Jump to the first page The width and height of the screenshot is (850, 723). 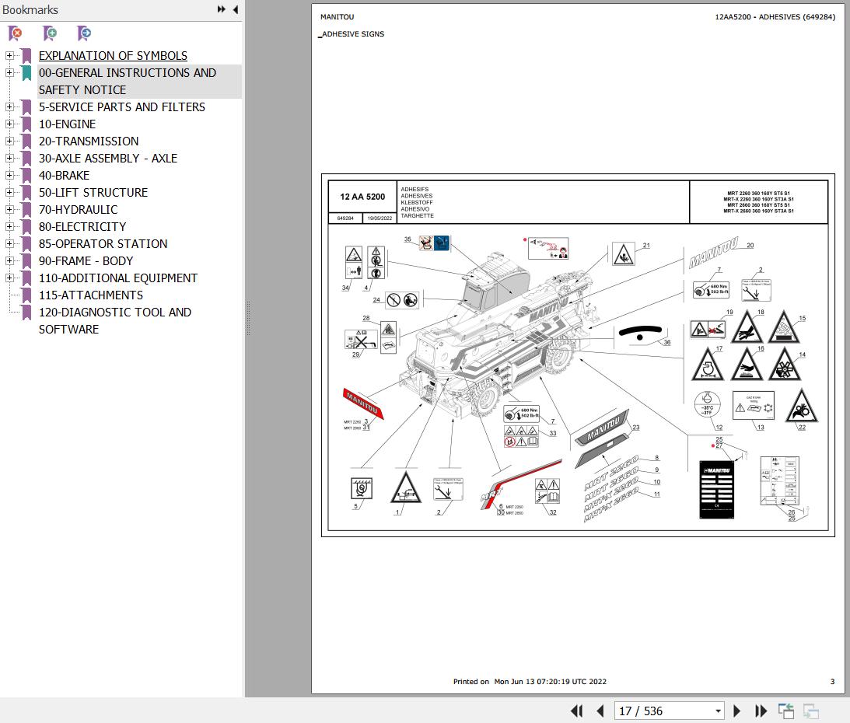pyautogui.click(x=576, y=711)
